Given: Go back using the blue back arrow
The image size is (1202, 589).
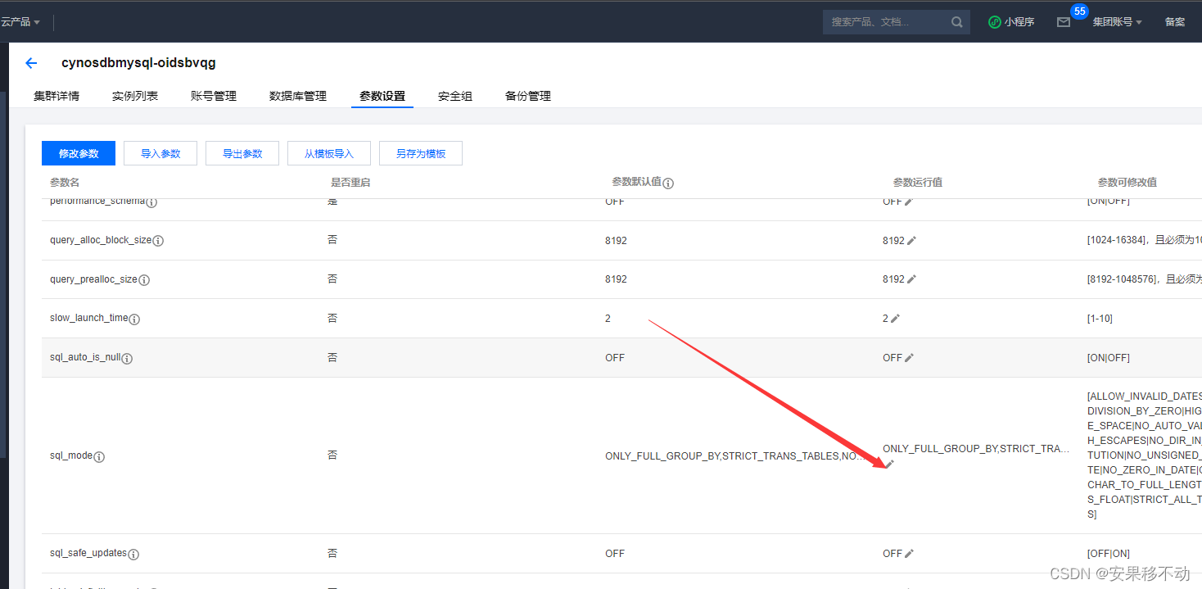Looking at the screenshot, I should (30, 62).
